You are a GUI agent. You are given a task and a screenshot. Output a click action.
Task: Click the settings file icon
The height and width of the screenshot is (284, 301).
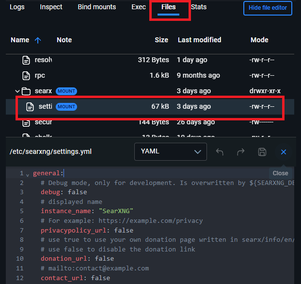click(30, 107)
